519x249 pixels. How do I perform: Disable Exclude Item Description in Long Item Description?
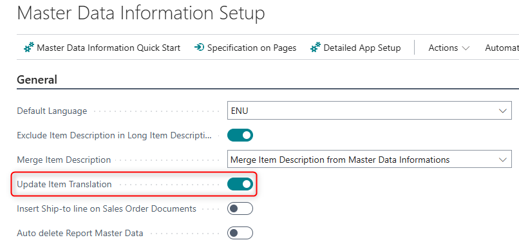pos(240,135)
